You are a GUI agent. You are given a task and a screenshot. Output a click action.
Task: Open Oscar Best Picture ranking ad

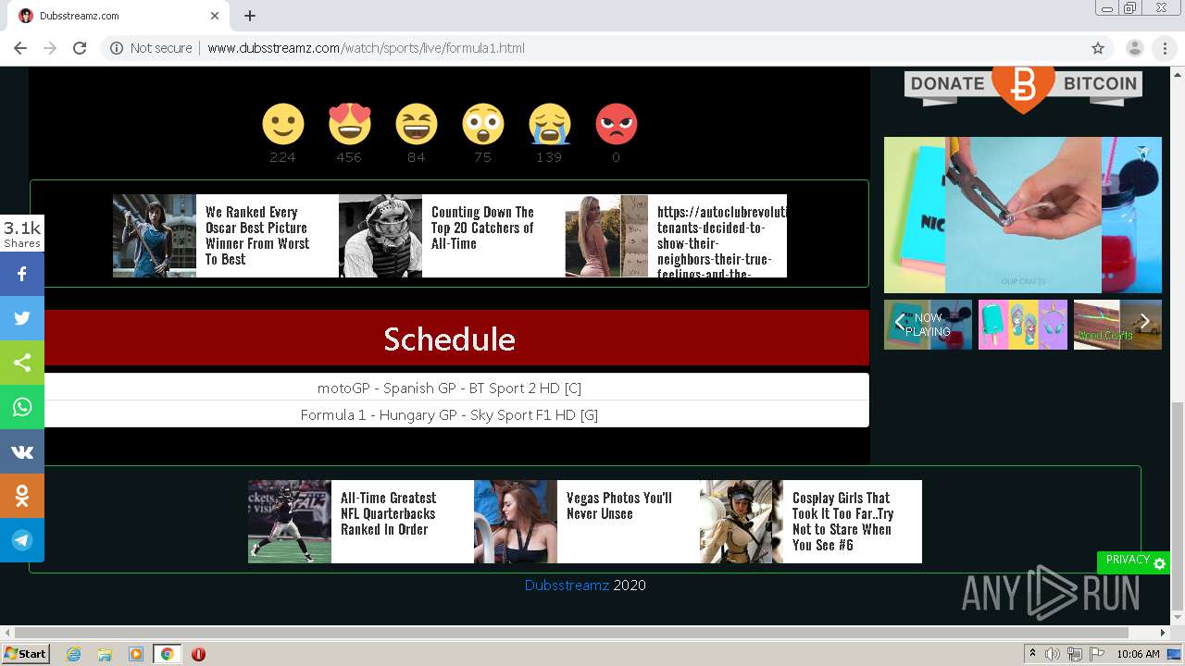click(226, 236)
